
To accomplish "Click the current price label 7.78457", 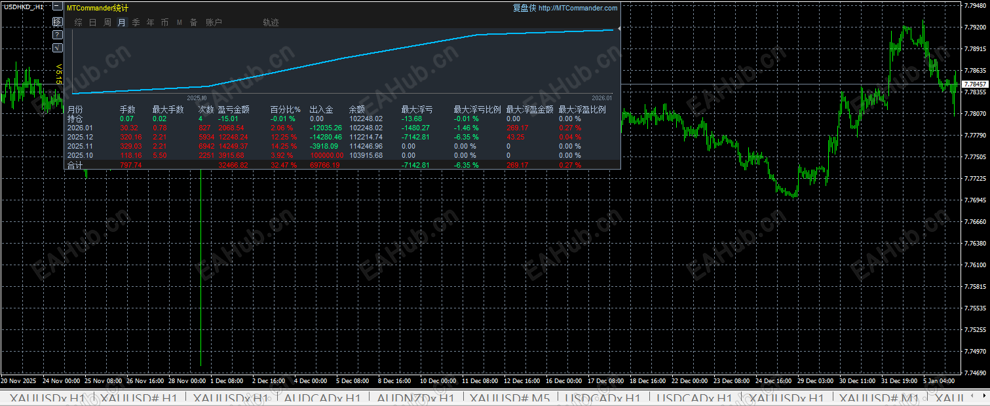I will [976, 84].
